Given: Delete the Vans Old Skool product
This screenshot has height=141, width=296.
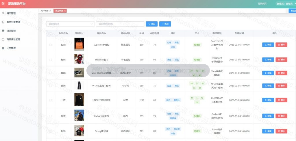Looking at the screenshot, I should coord(282,73).
